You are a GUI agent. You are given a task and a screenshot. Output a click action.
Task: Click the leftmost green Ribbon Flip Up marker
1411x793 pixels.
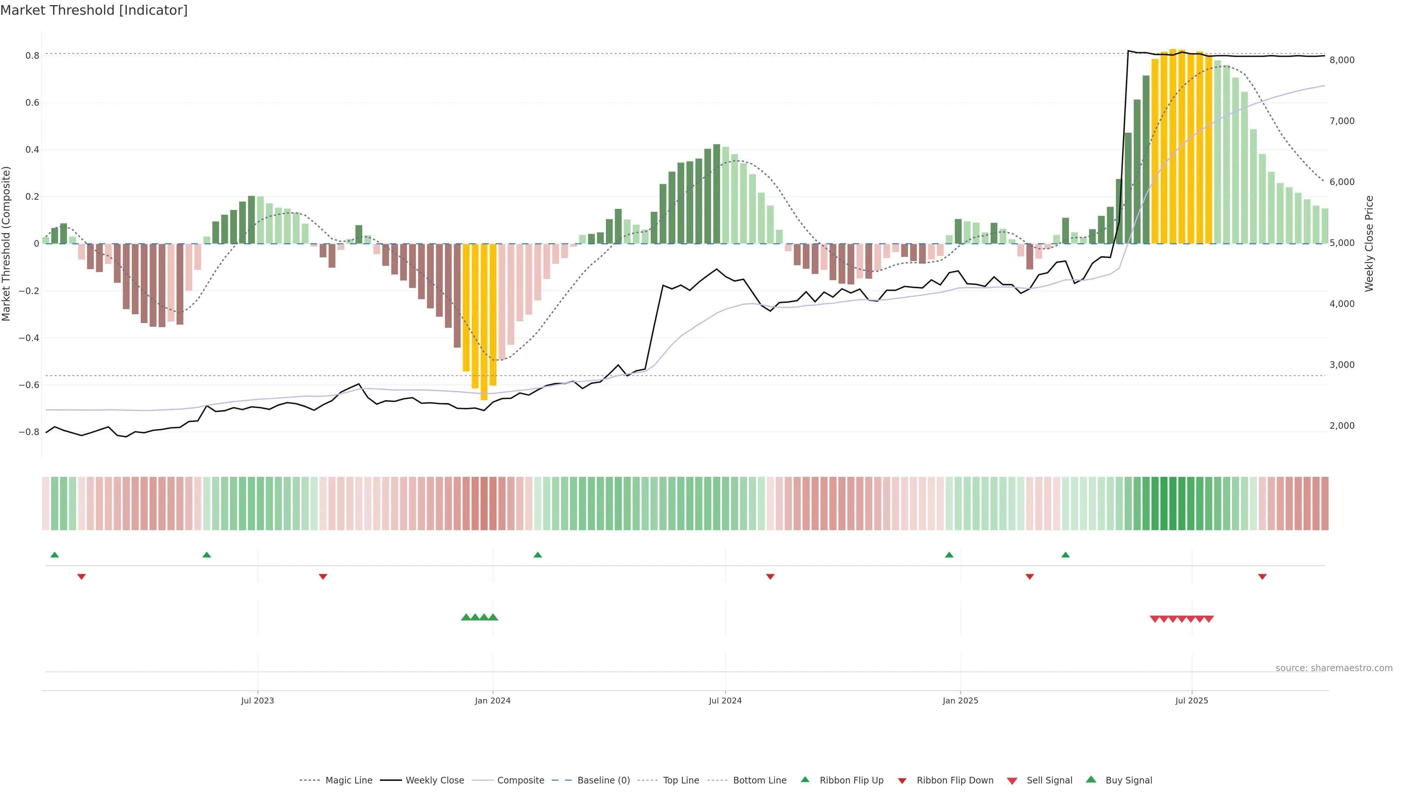pyautogui.click(x=54, y=555)
